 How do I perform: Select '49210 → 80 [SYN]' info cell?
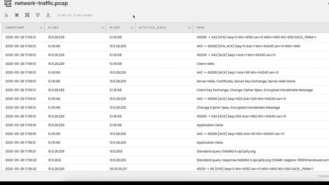pos(255,169)
